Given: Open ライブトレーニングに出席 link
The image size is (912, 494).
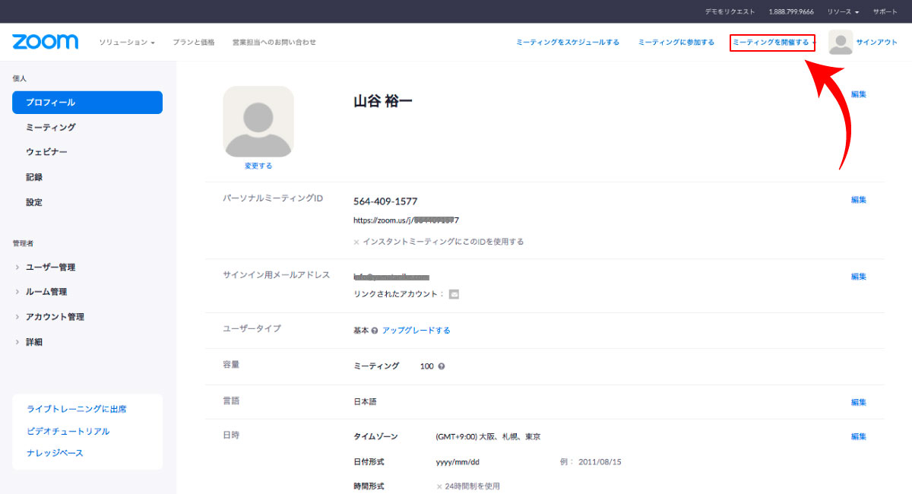Looking at the screenshot, I should click(76, 409).
